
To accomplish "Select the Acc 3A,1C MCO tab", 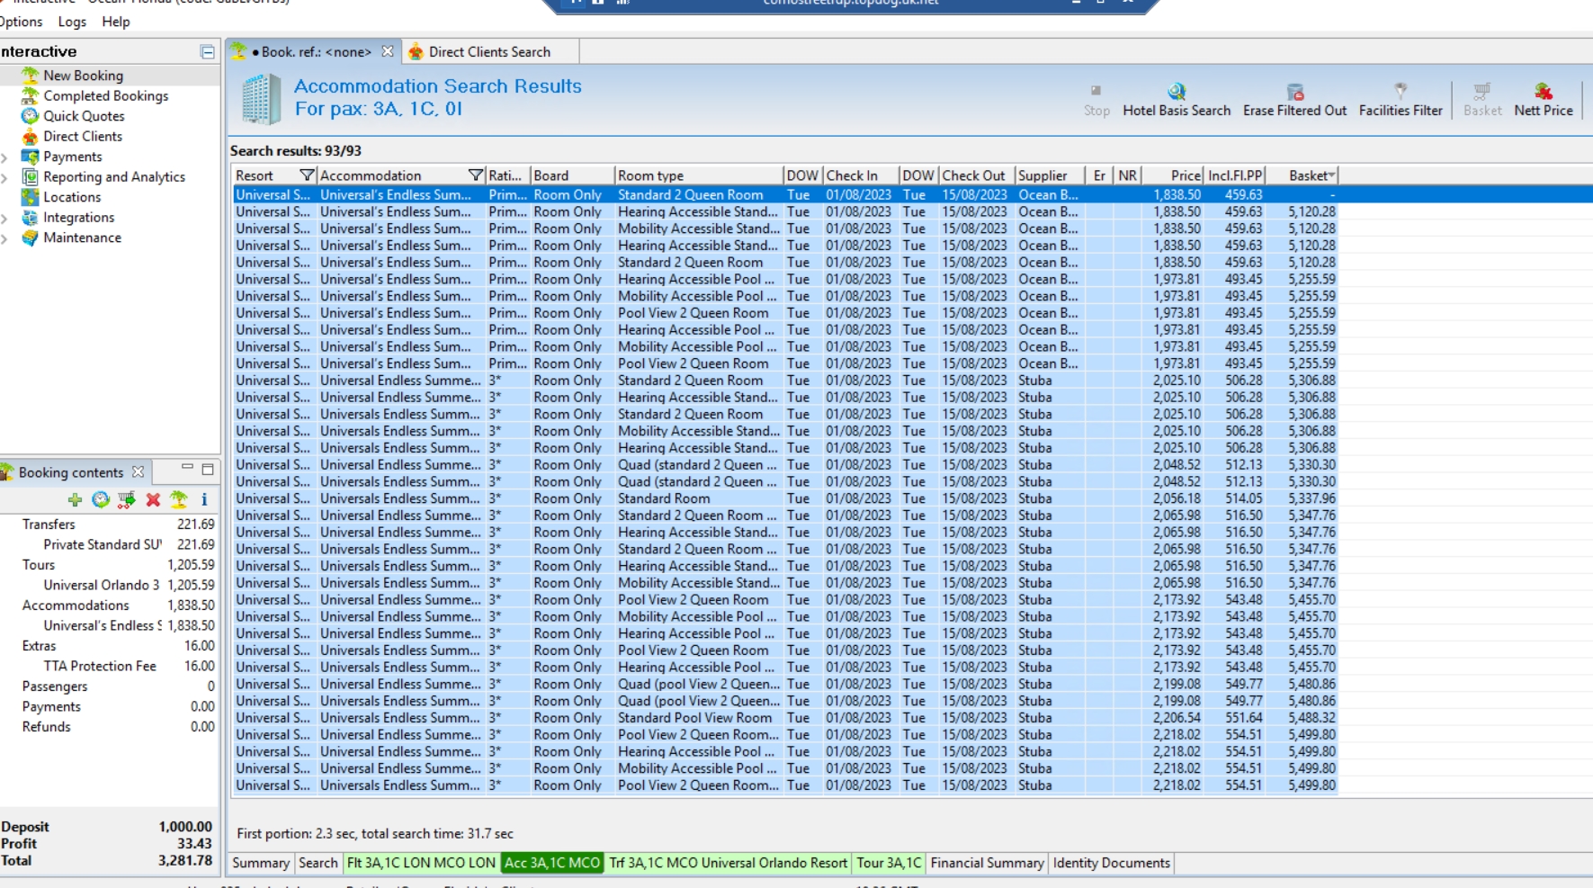I will [x=552, y=864].
